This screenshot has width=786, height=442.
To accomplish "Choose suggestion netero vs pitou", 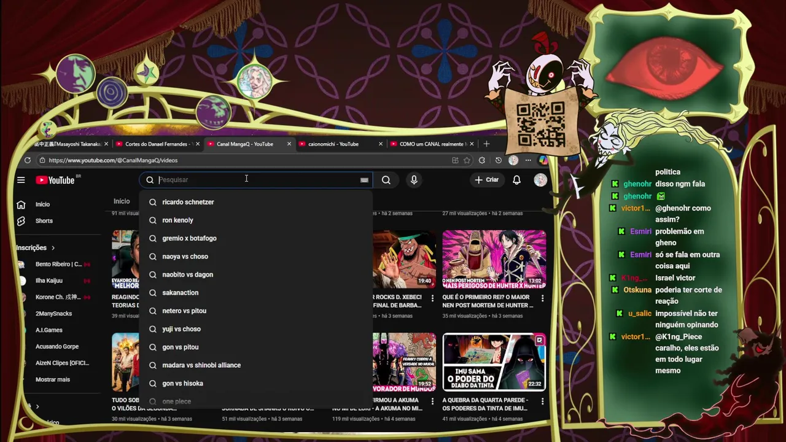I will 256,311.
